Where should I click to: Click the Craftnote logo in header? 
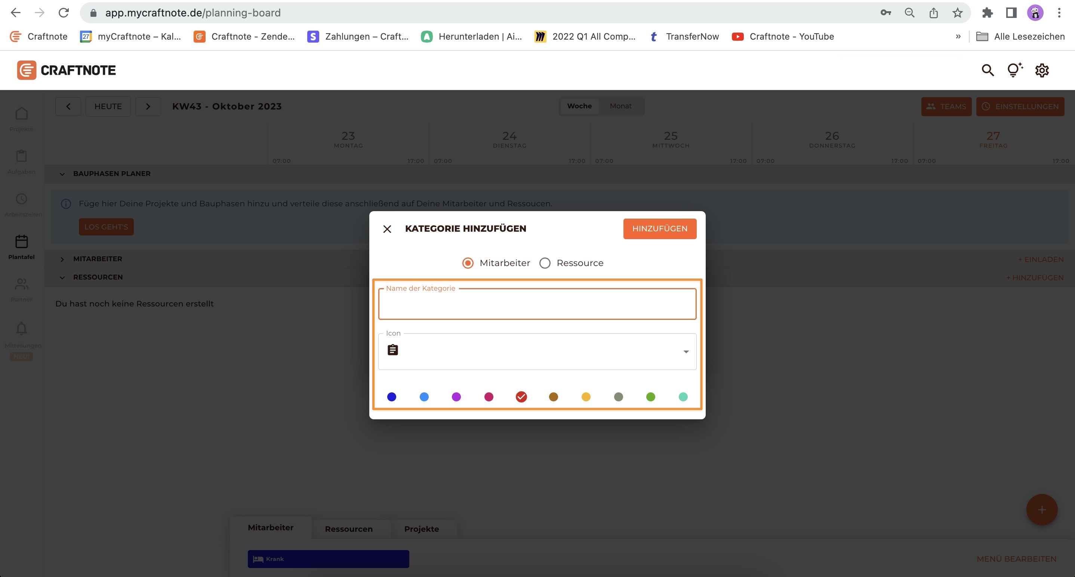(67, 70)
